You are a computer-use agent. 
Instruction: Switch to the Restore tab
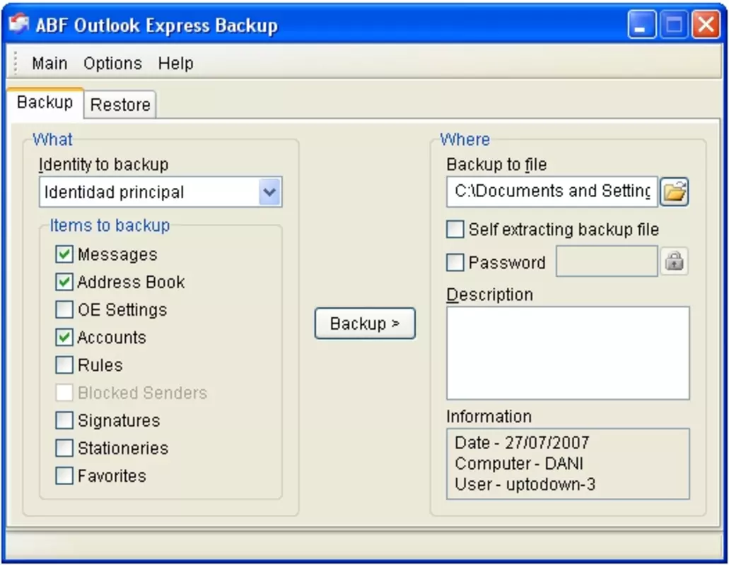tap(120, 105)
